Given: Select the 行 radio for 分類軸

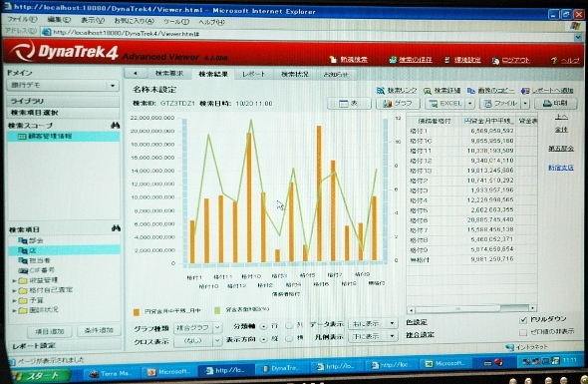Looking at the screenshot, I should 264,326.
